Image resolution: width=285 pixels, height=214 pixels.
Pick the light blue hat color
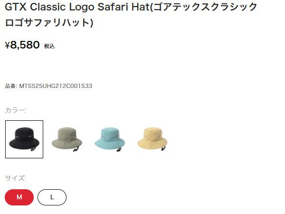coord(110,139)
